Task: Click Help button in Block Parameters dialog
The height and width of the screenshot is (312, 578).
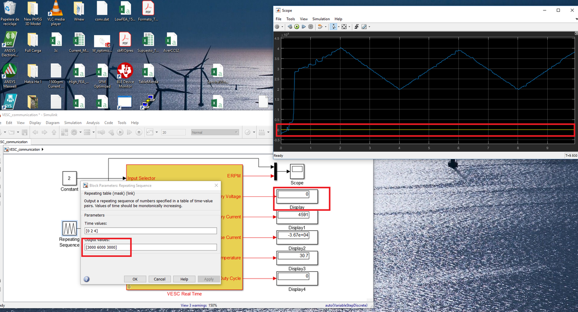Action: (184, 279)
